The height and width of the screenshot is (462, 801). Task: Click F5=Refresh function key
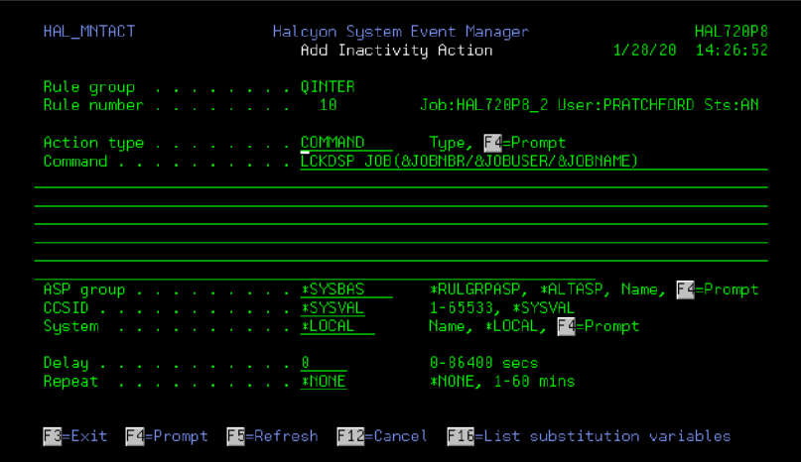coord(272,436)
